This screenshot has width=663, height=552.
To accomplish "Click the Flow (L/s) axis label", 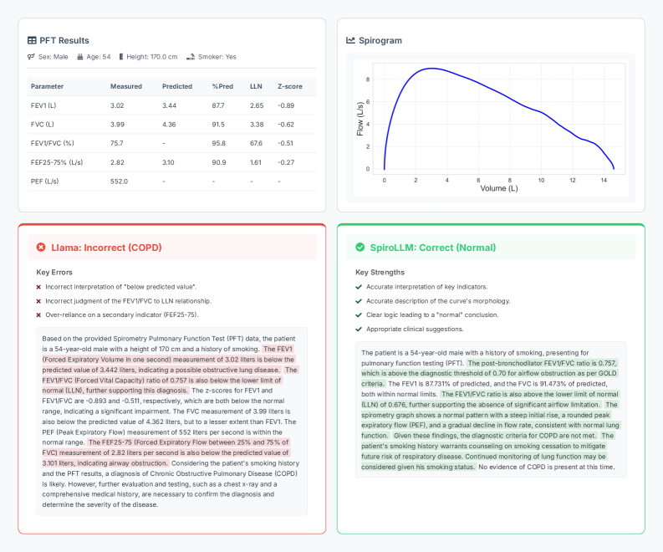I will coord(360,119).
